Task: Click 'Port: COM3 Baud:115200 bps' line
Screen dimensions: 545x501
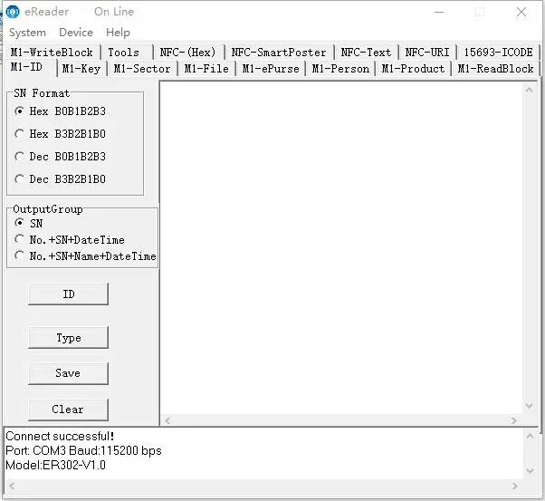Action: coord(83,451)
